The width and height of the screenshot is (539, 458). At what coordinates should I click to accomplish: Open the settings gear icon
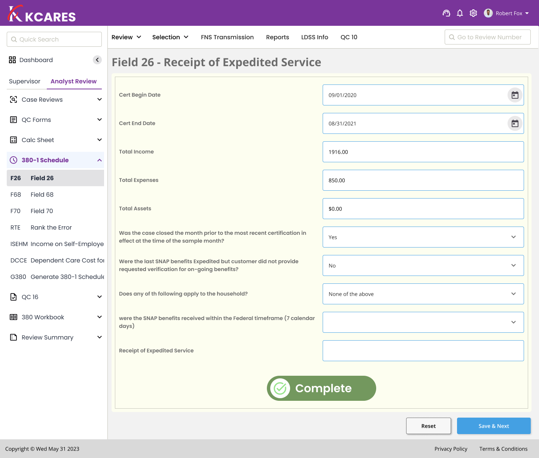pos(473,13)
